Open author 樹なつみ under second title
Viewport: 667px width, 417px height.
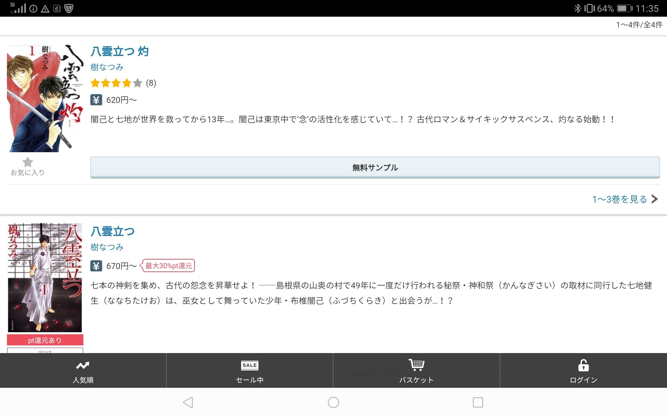107,247
